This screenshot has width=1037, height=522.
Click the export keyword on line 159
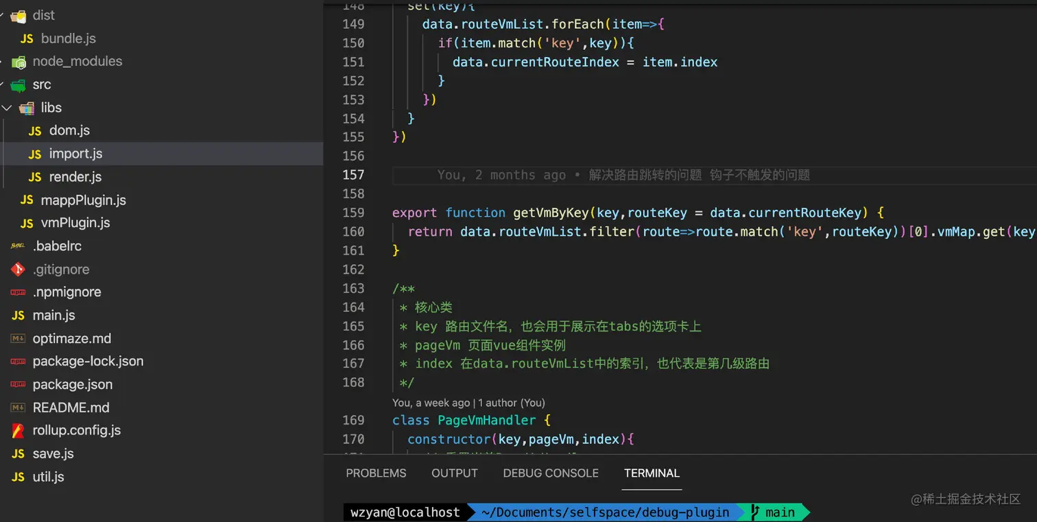pos(414,213)
